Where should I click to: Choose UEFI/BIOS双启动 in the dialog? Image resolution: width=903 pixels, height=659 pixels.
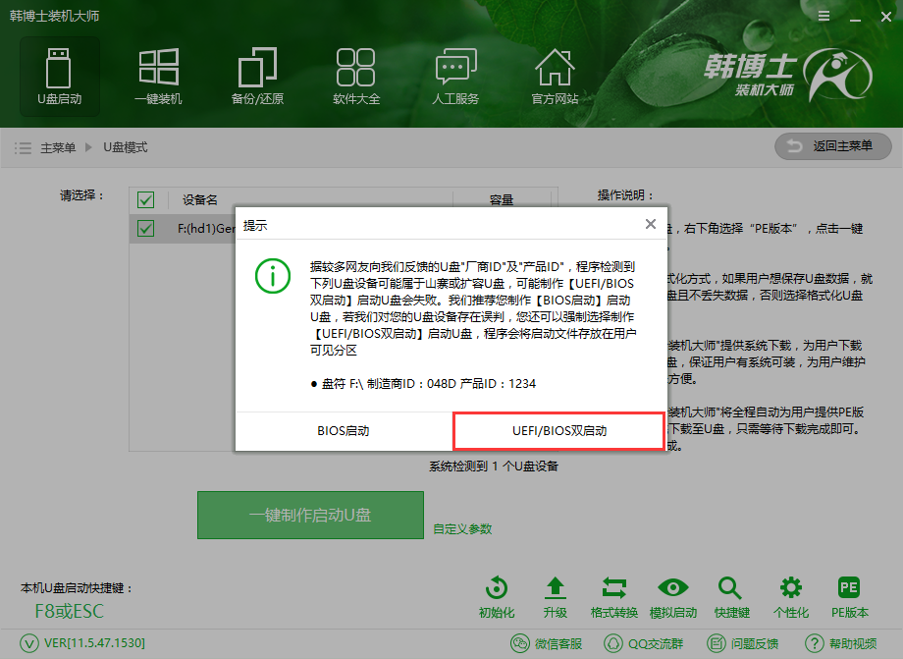tap(558, 430)
